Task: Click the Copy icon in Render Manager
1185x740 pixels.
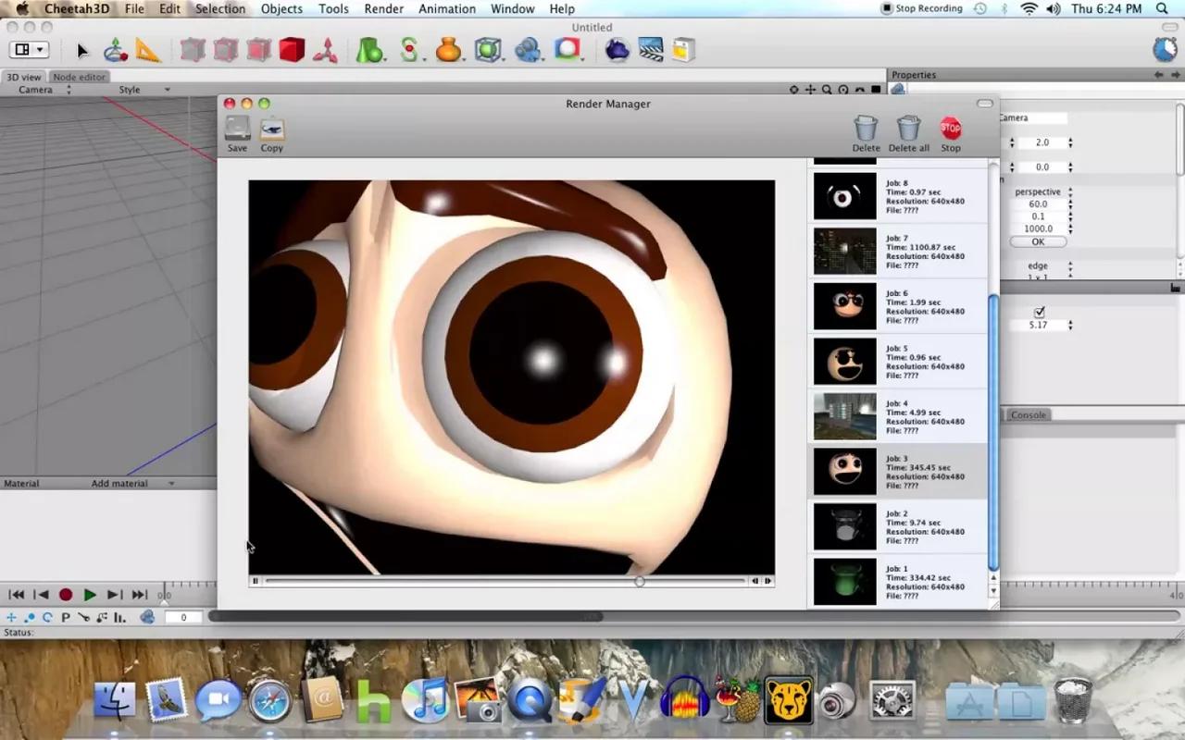Action: (272, 129)
